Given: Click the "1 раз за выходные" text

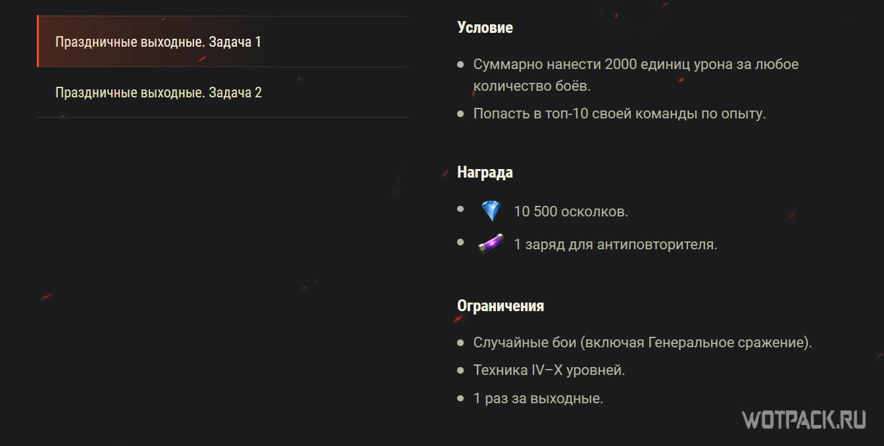Looking at the screenshot, I should coord(538,399).
